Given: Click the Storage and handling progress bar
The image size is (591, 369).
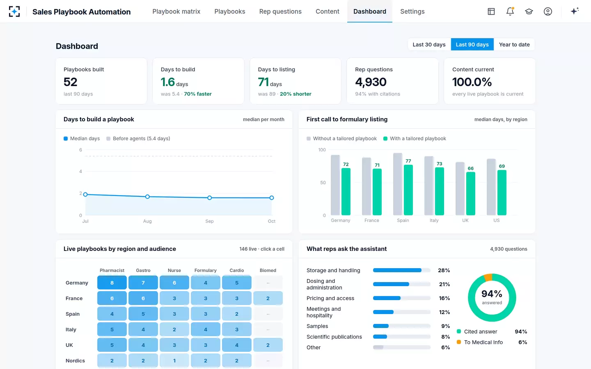Looking at the screenshot, I should 402,270.
